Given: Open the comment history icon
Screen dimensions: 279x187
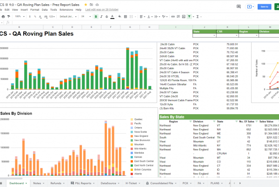Looking at the screenshot, I should point(239,6).
